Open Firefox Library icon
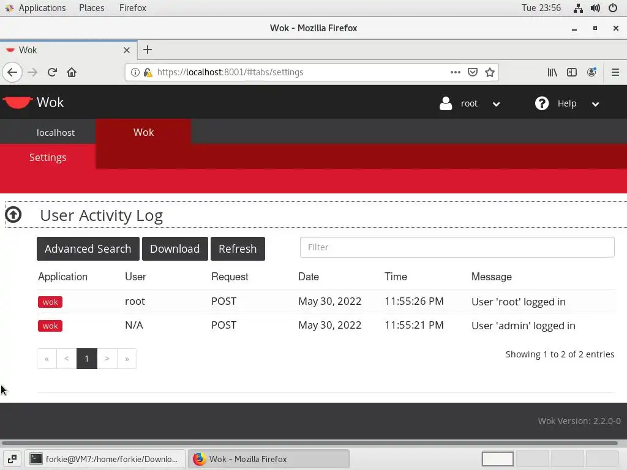 (x=552, y=72)
